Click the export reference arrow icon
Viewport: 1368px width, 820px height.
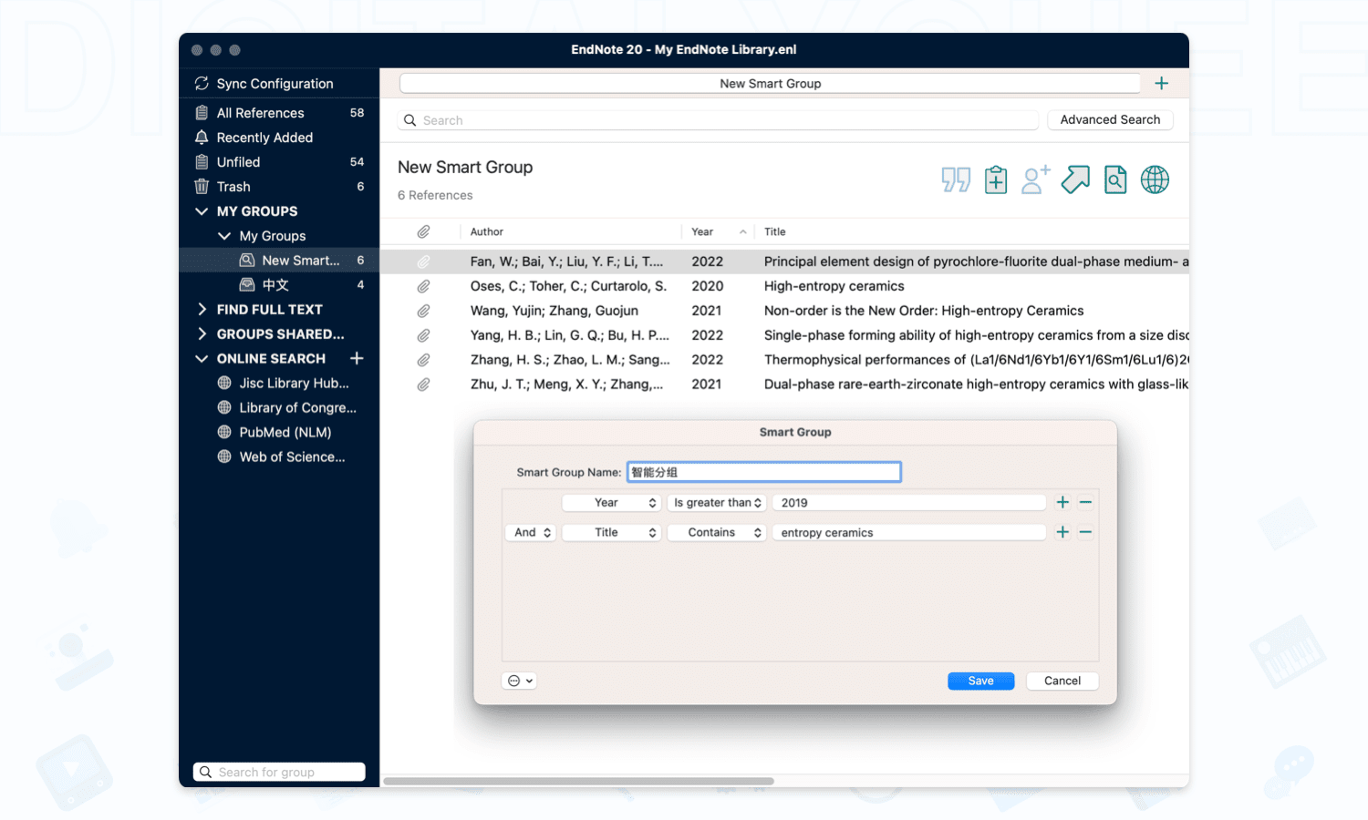coord(1075,179)
